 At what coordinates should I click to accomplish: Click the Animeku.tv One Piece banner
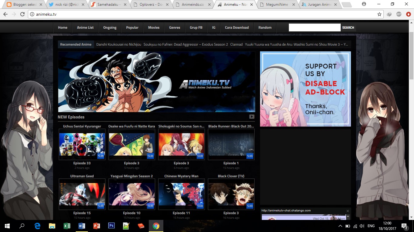click(156, 82)
